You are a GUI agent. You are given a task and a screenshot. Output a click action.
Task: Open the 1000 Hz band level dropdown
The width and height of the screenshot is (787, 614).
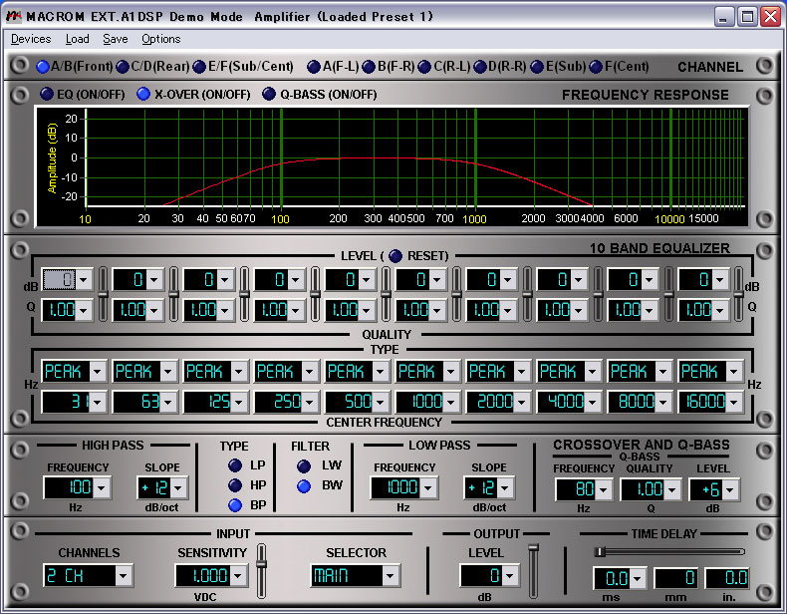click(437, 279)
